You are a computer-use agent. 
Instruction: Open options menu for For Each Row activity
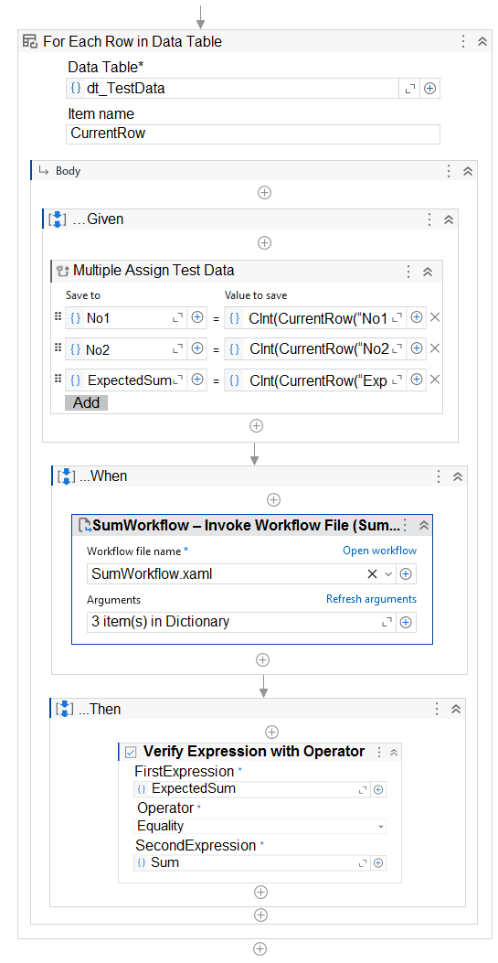pos(463,42)
